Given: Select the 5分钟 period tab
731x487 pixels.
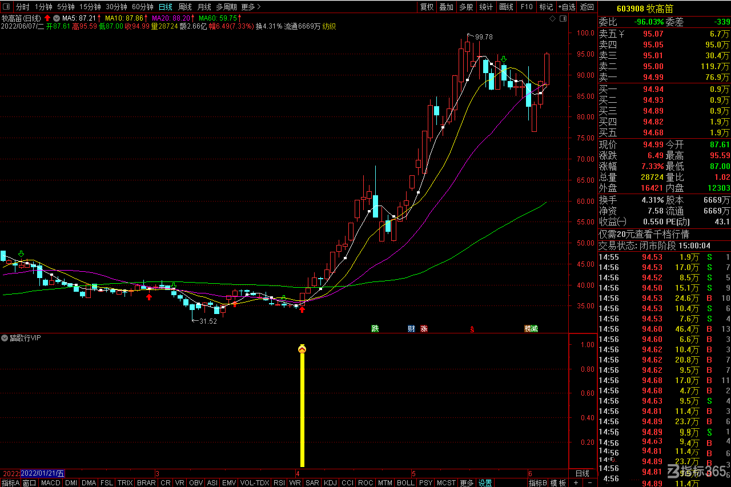Looking at the screenshot, I should click(66, 7).
